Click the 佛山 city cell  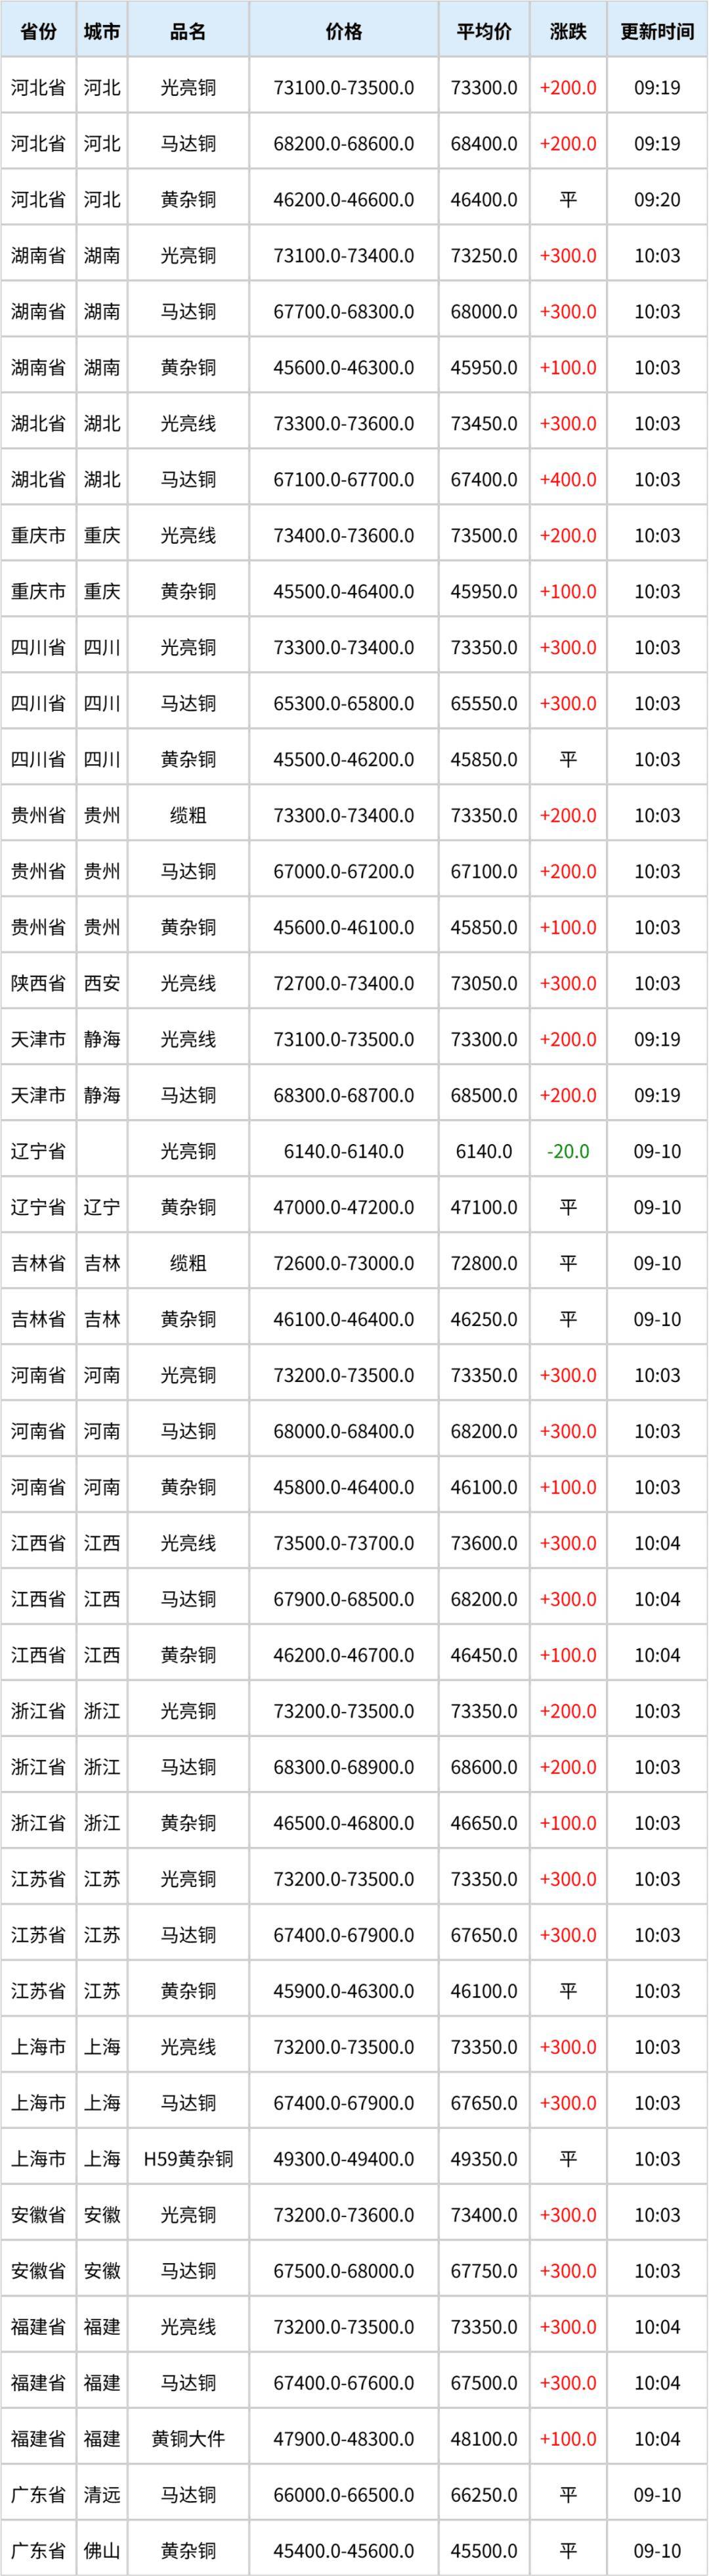[102, 2551]
